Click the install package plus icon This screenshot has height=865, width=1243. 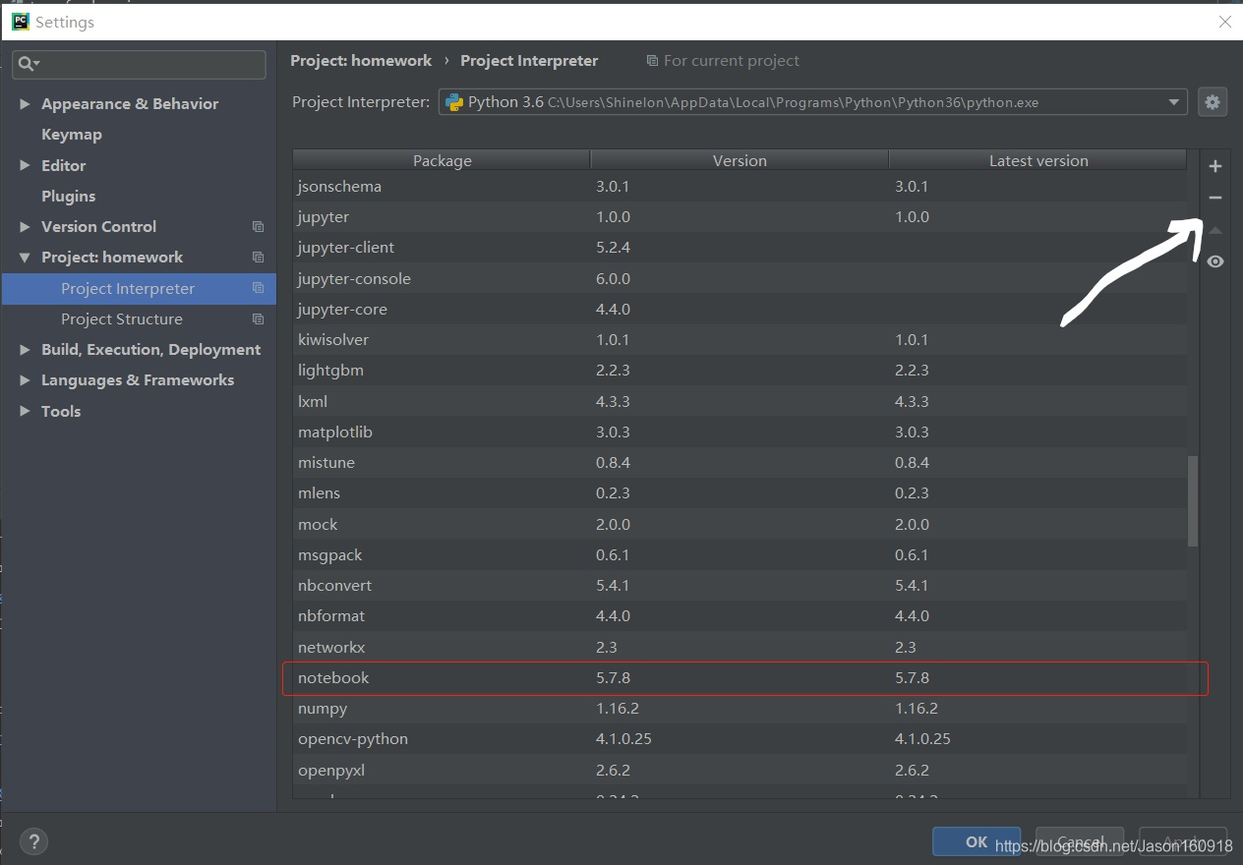1215,166
